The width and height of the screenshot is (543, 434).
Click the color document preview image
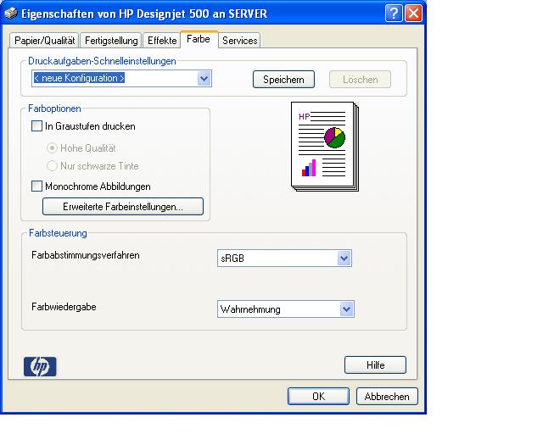(325, 147)
